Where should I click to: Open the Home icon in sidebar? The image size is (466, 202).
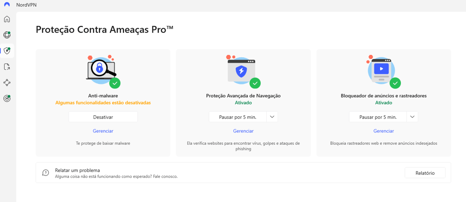coord(7,19)
